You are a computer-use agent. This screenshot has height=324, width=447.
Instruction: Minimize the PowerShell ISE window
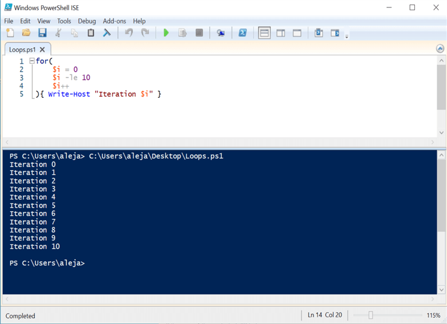pyautogui.click(x=389, y=7)
